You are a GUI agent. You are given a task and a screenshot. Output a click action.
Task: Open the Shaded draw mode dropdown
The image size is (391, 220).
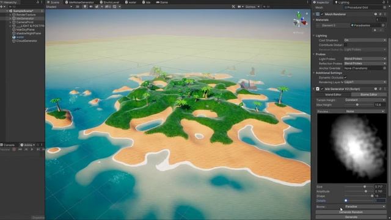tap(59, 7)
